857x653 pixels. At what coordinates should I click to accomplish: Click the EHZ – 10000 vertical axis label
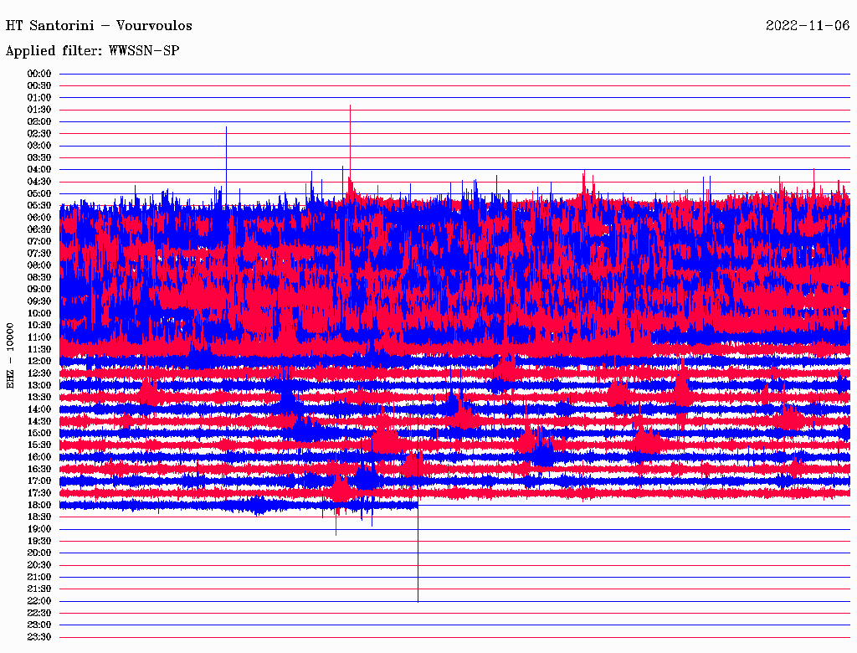(x=11, y=355)
